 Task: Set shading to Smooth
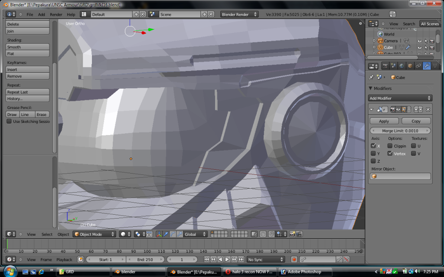[x=27, y=47]
